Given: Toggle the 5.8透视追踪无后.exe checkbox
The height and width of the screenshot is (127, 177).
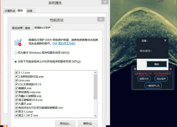Looking at the screenshot, I should [x=16, y=77].
